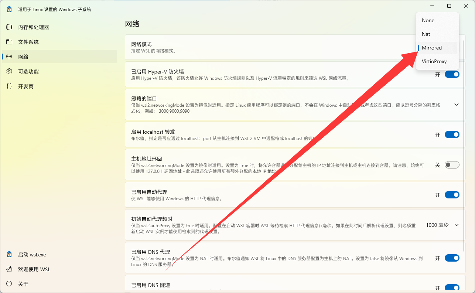Disable the Hyper-V 防火墙 toggle
Viewport: 475px width, 293px height.
(x=452, y=74)
